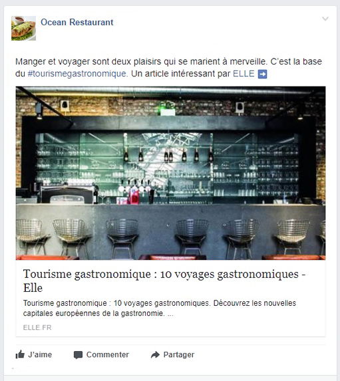Click the word 'Elle' ending the headline
340x381 pixels.
point(33,288)
